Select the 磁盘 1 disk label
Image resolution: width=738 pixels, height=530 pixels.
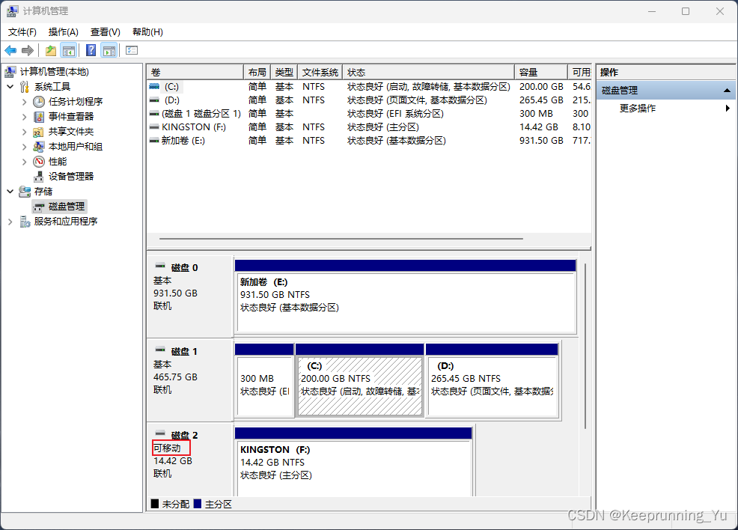(184, 352)
